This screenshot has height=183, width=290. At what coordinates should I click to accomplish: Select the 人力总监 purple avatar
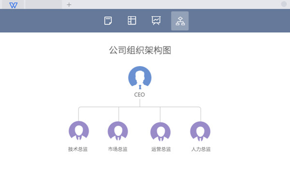200,131
